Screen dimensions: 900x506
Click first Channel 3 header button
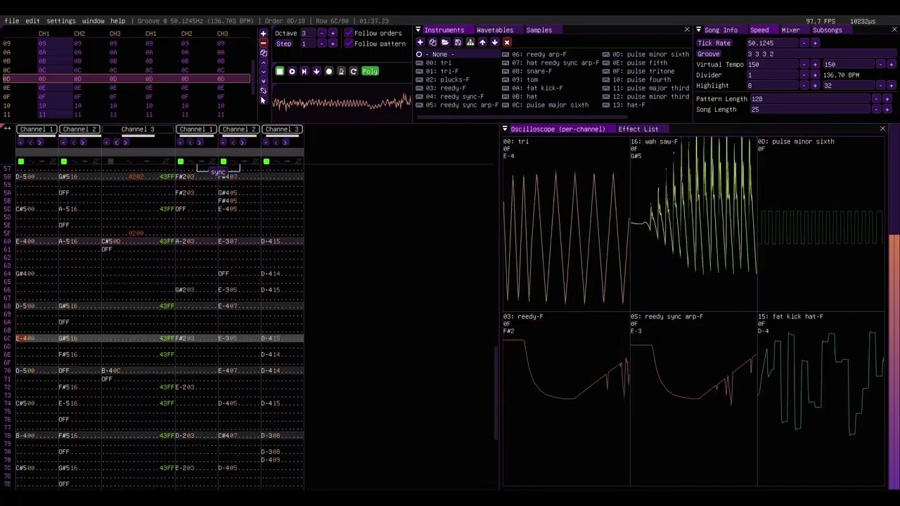coord(138,129)
